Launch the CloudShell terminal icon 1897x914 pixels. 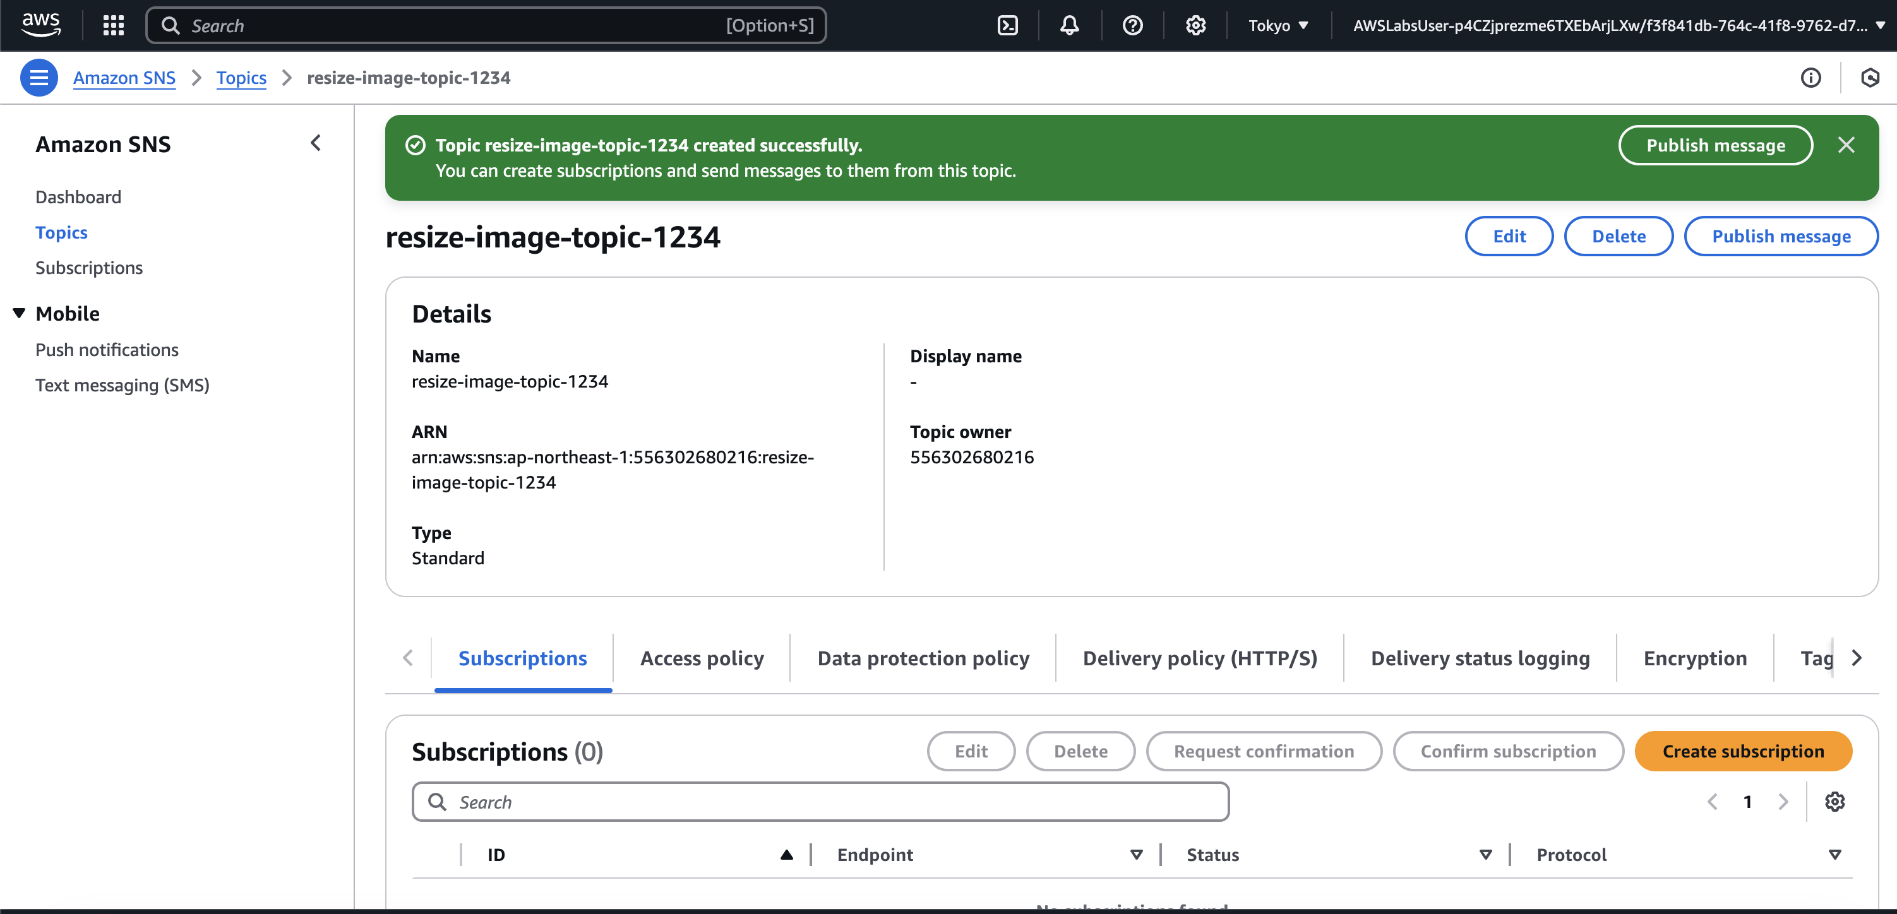(x=1007, y=26)
